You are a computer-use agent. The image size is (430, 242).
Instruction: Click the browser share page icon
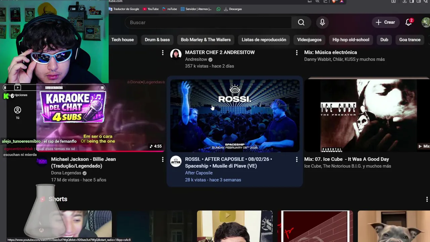(326, 1)
